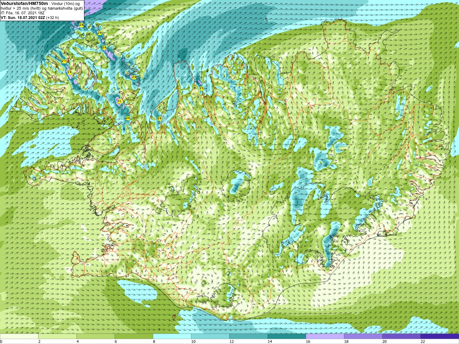Image resolution: width=459 pixels, height=344 pixels.
Task: Pick the 14–16 m/s dark teal legend swatch
Action: pyautogui.click(x=287, y=336)
